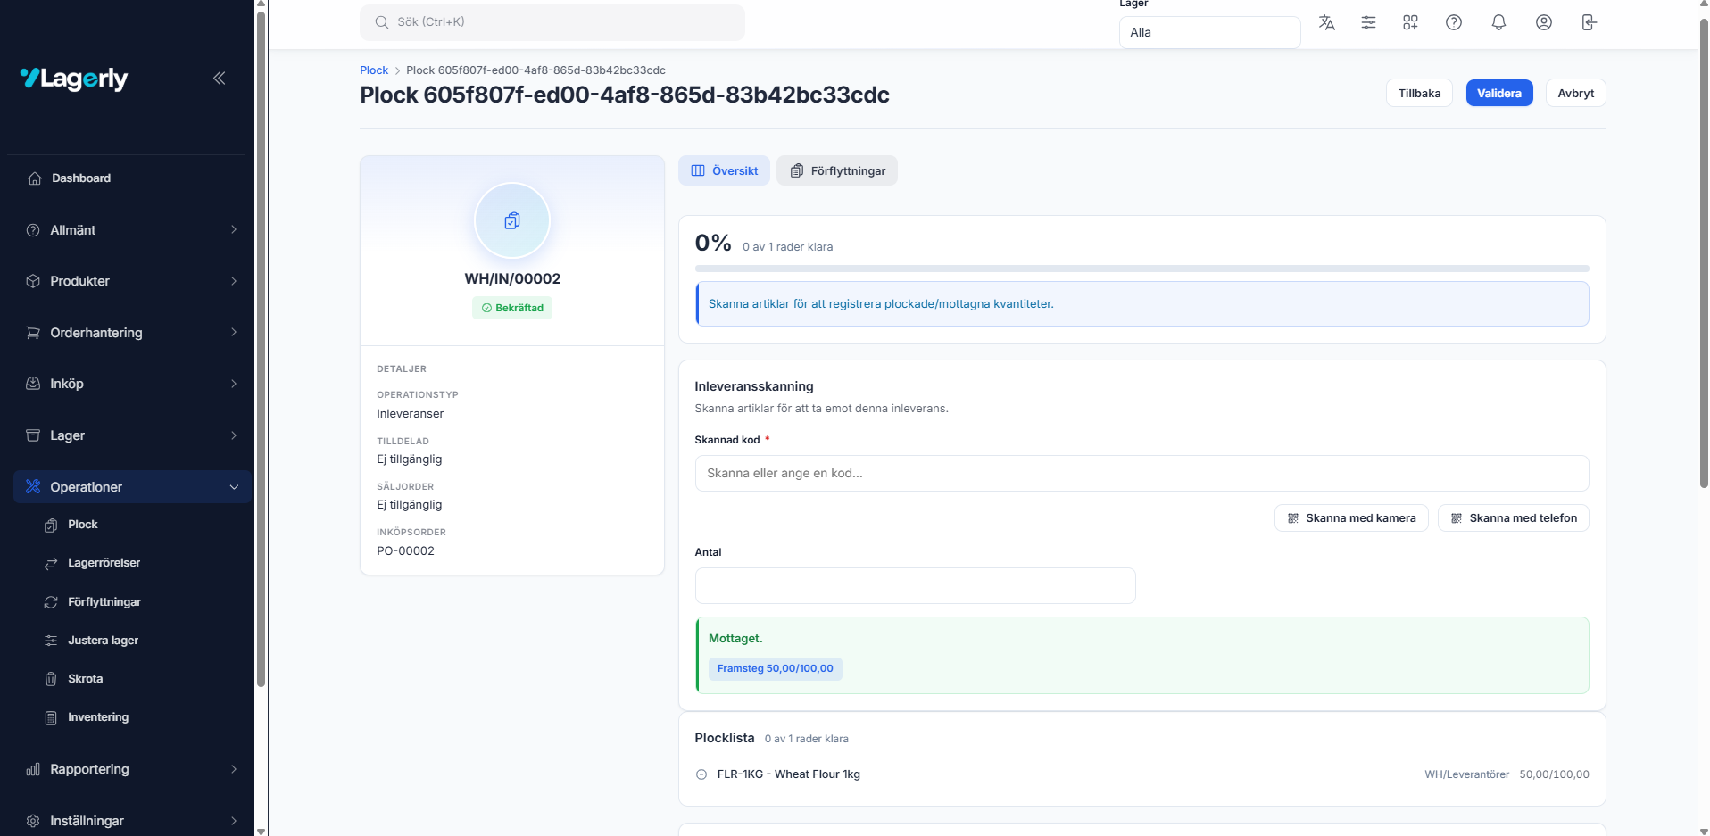Open Plock breadcrumb link
The width and height of the screenshot is (1710, 836).
(374, 70)
